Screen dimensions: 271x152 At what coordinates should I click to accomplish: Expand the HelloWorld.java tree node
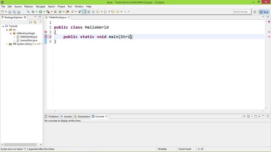pos(14,37)
